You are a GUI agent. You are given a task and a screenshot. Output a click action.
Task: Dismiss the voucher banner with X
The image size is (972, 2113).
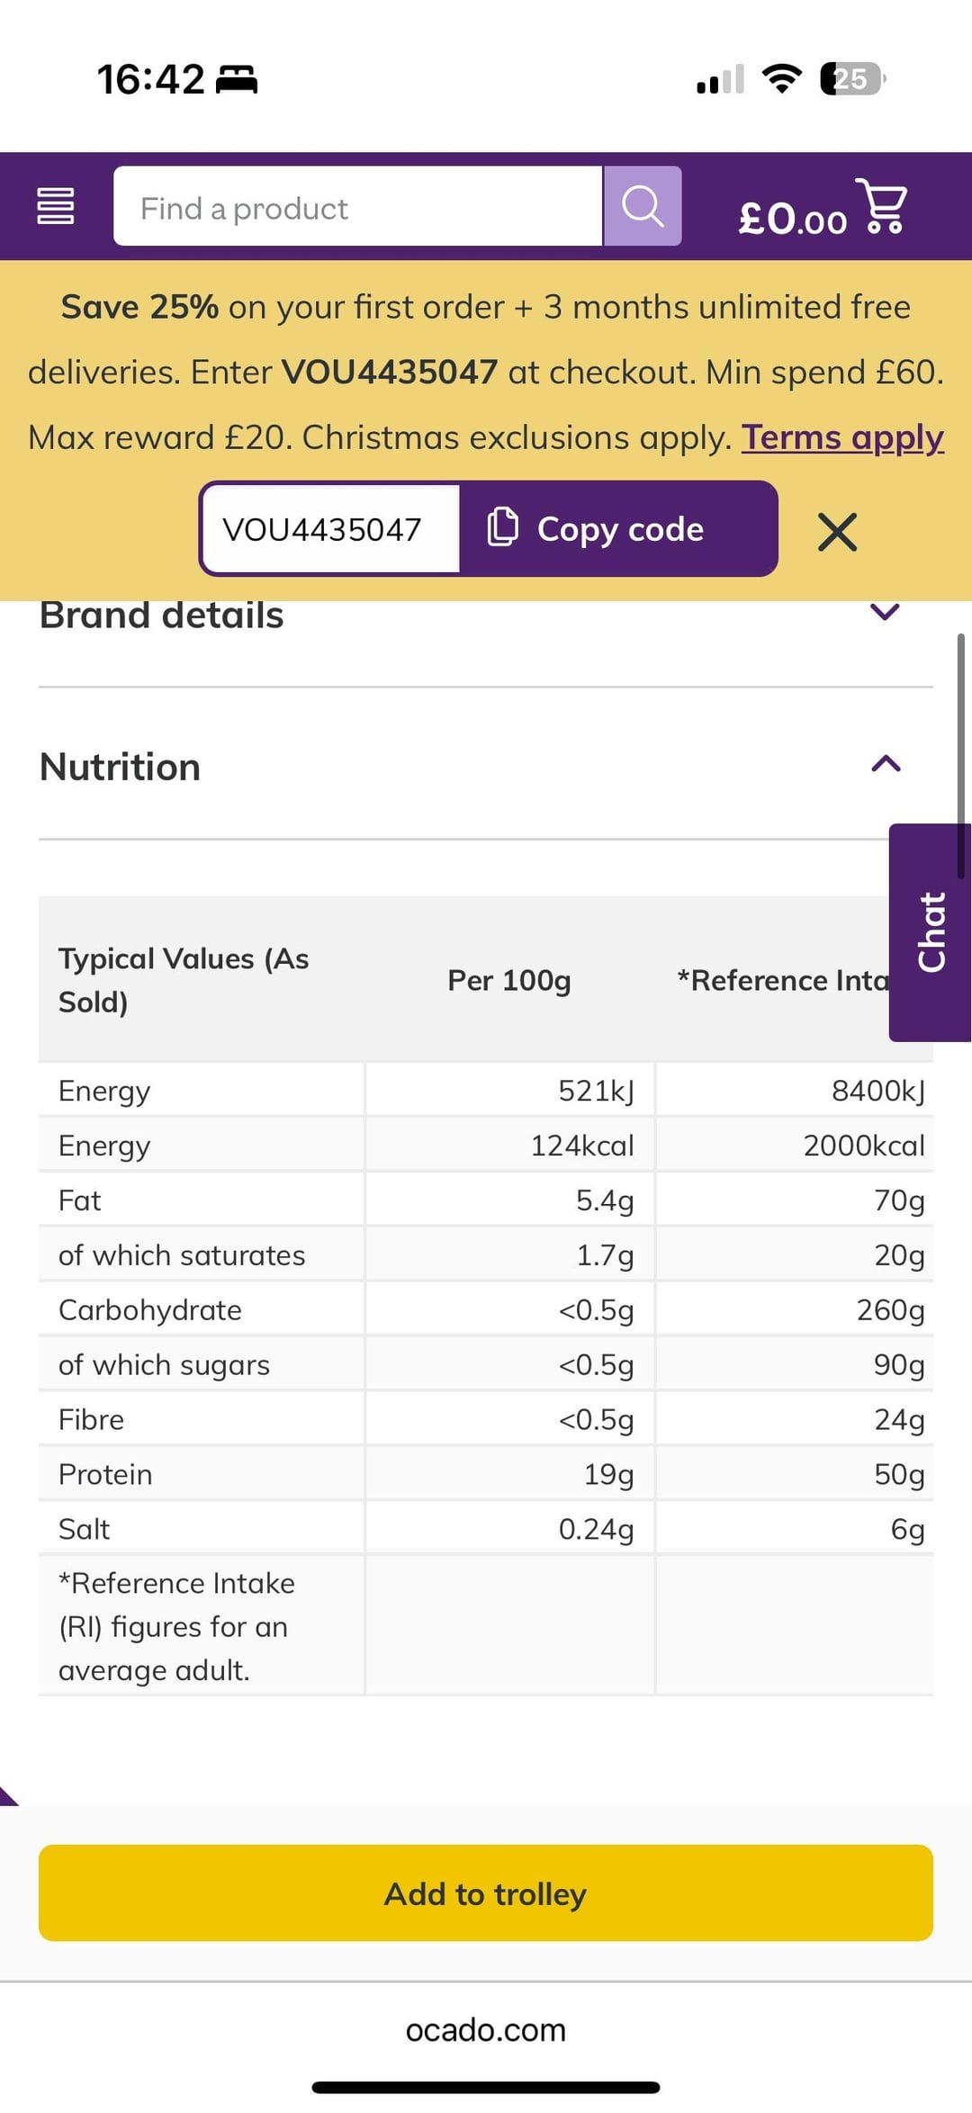point(837,531)
